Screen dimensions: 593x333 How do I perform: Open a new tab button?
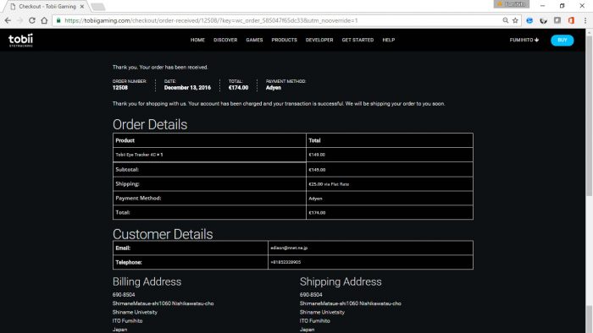point(98,7)
